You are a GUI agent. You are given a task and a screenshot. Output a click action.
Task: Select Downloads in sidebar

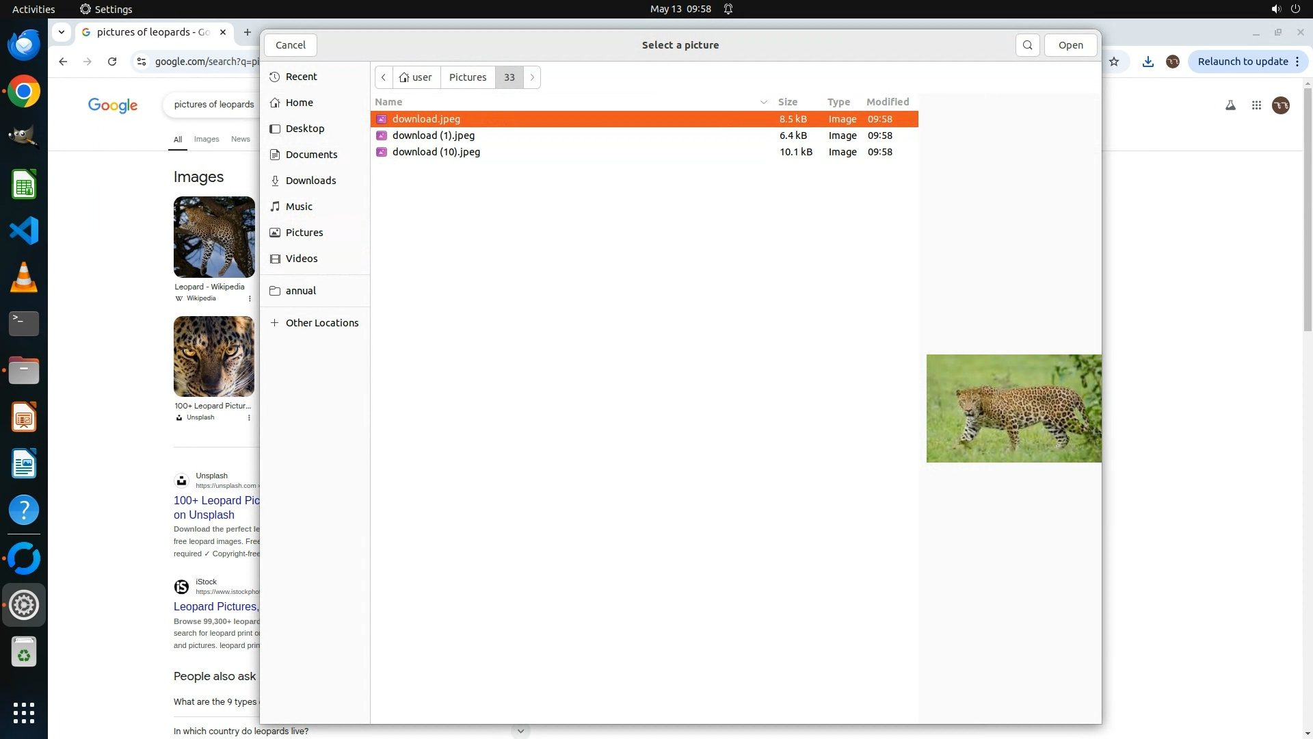pos(310,181)
